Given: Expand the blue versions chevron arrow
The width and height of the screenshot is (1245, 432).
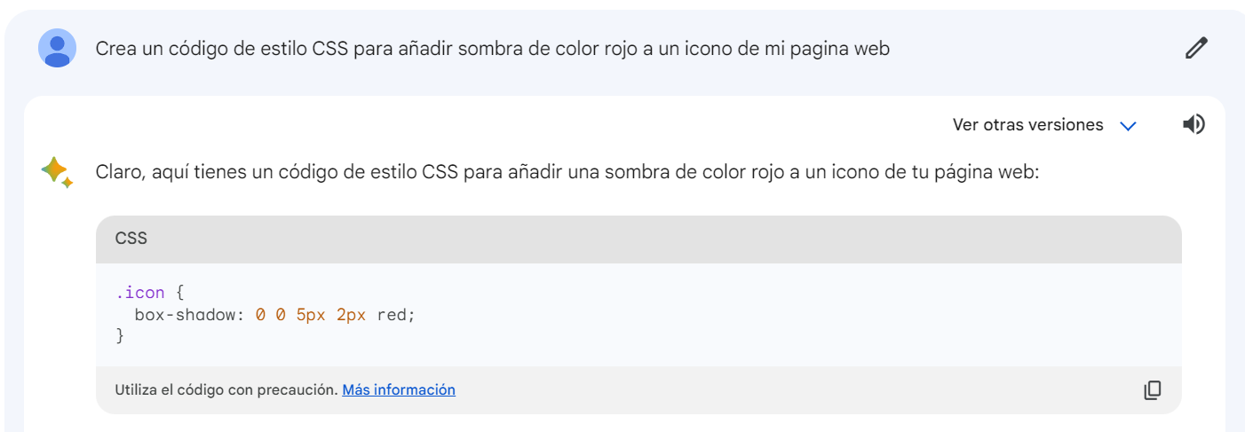Looking at the screenshot, I should (1128, 126).
